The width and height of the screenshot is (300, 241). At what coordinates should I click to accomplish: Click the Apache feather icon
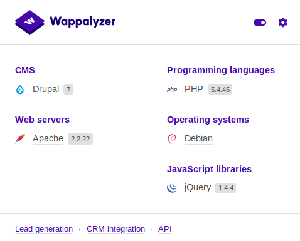20,139
